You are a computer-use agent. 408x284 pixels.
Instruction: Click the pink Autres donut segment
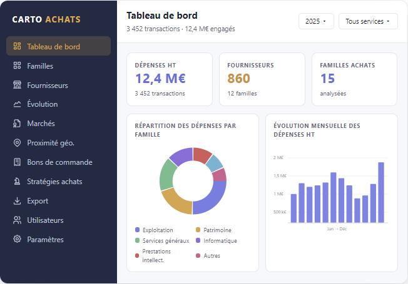click(220, 175)
